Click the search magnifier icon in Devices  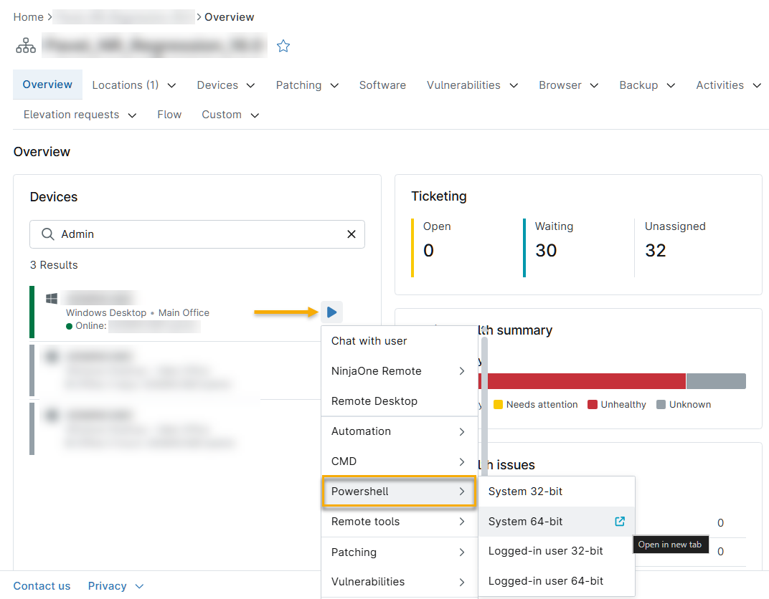[x=47, y=234]
